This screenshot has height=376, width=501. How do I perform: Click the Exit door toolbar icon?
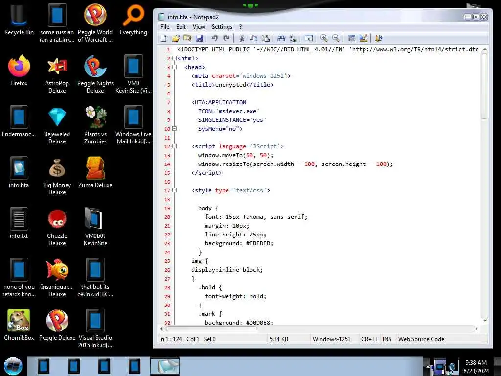tap(379, 38)
